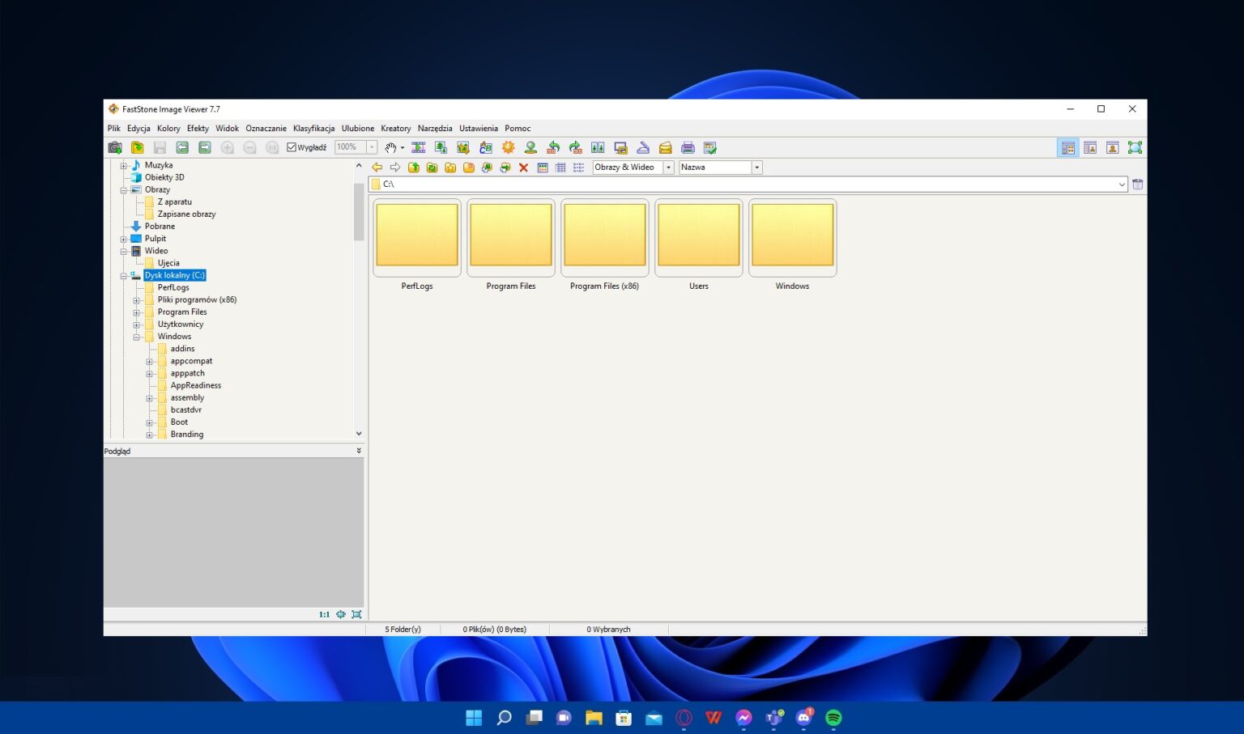The width and height of the screenshot is (1244, 734).
Task: Open the Users folder thumbnail
Action: pos(698,236)
